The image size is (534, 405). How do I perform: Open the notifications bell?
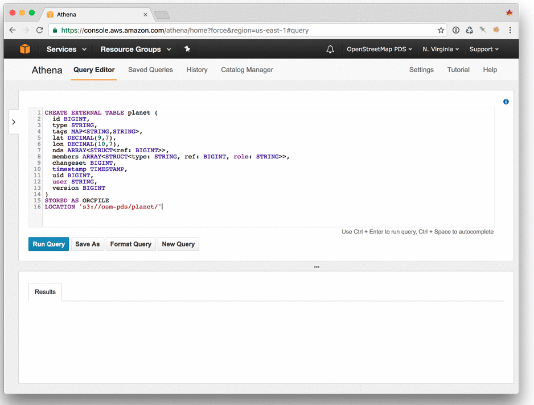(330, 49)
